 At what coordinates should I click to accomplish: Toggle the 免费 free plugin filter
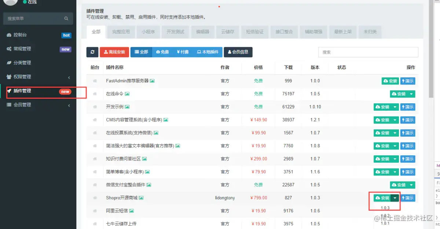(162, 52)
